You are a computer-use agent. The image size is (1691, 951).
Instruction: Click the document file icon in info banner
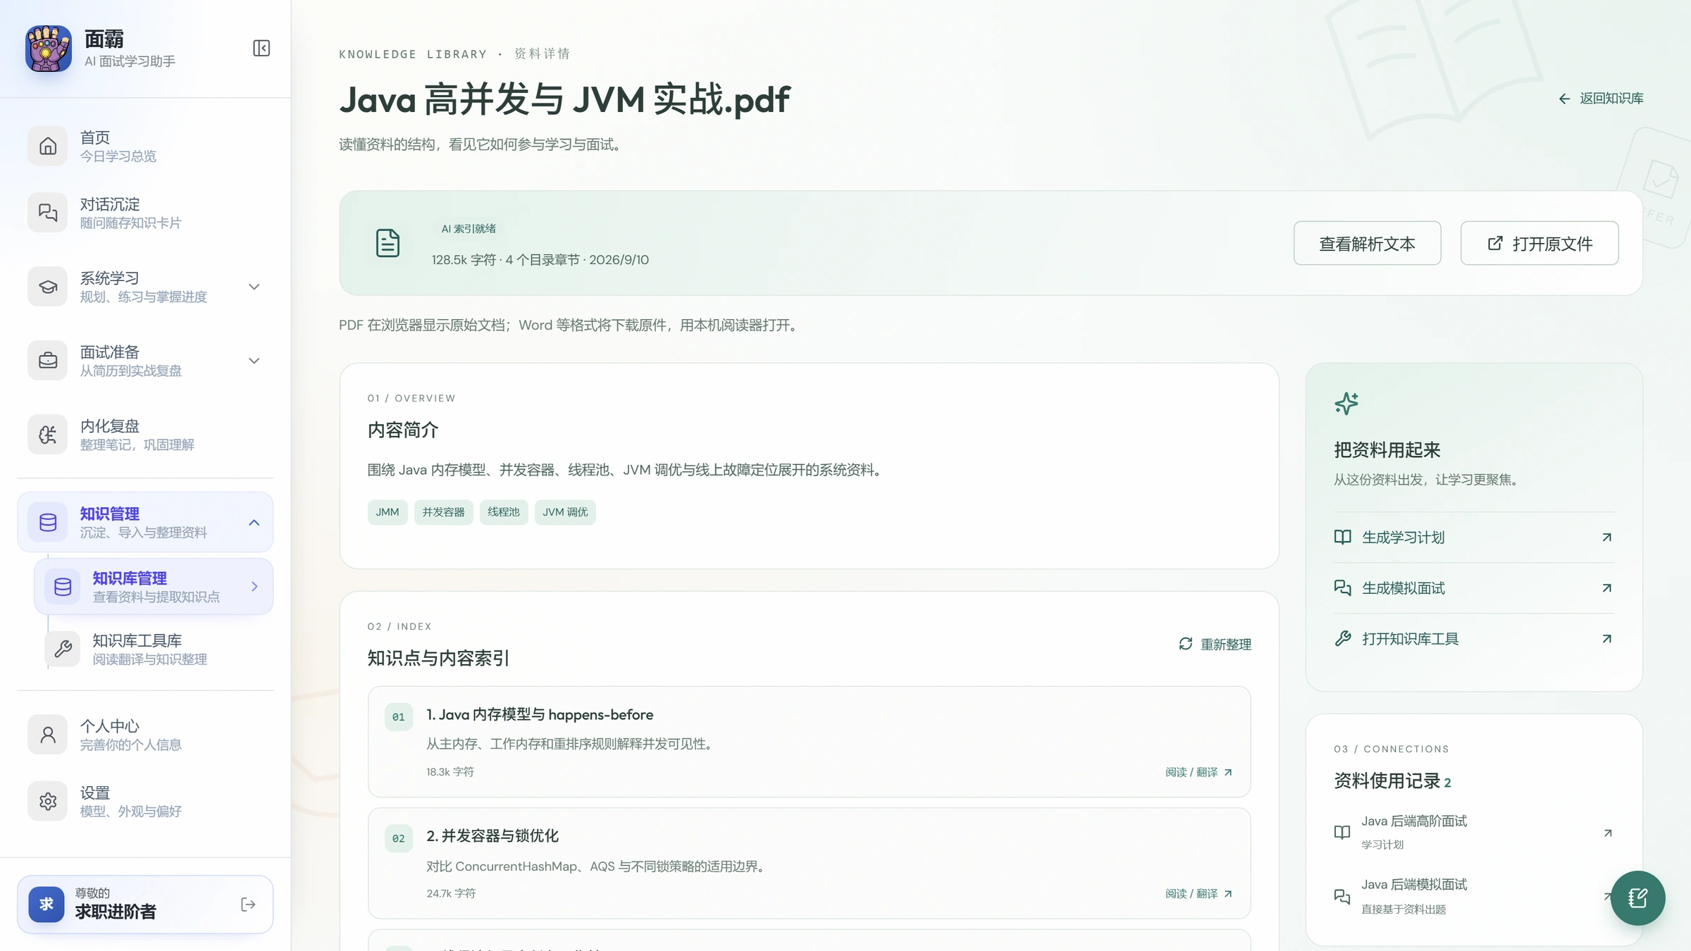click(x=388, y=243)
